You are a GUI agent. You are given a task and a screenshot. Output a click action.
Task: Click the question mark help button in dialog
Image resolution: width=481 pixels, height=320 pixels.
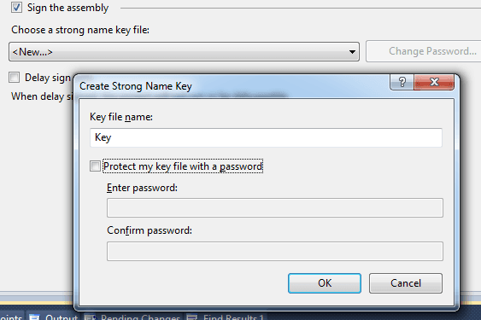(x=402, y=82)
